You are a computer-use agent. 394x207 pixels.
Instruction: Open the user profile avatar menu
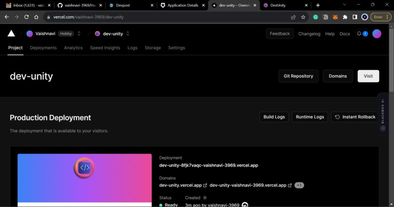(377, 34)
